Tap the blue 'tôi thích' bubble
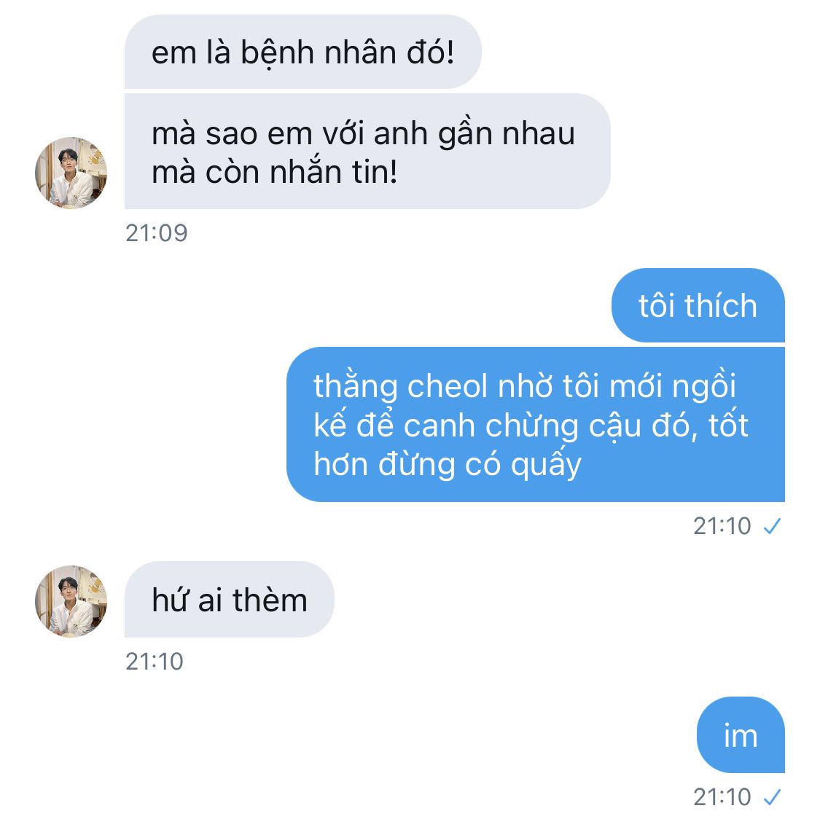Screen dimensions: 820x827 698,305
